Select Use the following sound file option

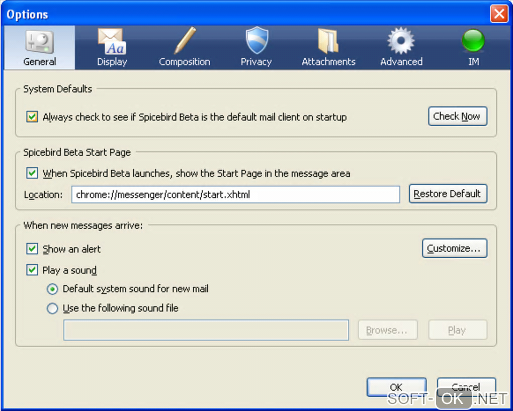(x=52, y=309)
